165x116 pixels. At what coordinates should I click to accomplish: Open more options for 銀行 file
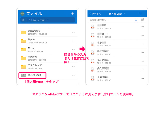point(143,27)
